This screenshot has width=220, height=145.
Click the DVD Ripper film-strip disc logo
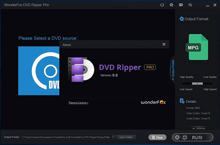[81, 69]
